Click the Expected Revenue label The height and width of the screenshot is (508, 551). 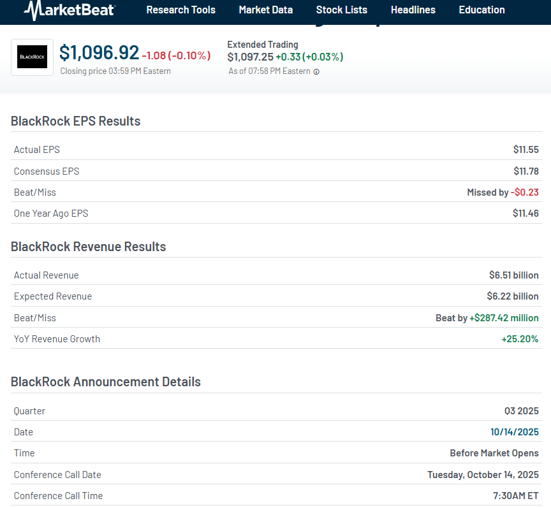[x=53, y=296]
